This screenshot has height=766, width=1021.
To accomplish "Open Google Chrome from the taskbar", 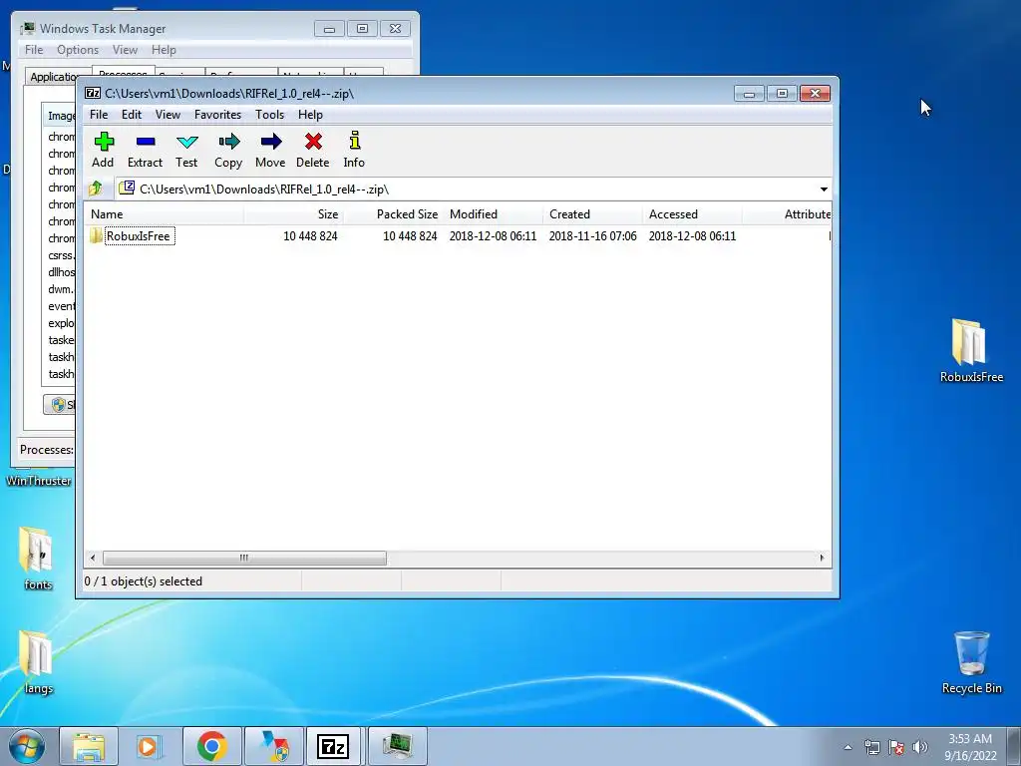I will click(x=211, y=746).
